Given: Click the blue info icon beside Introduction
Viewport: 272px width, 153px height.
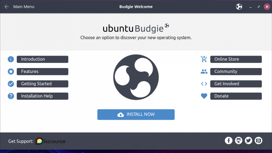Looking at the screenshot, I should tap(11, 59).
